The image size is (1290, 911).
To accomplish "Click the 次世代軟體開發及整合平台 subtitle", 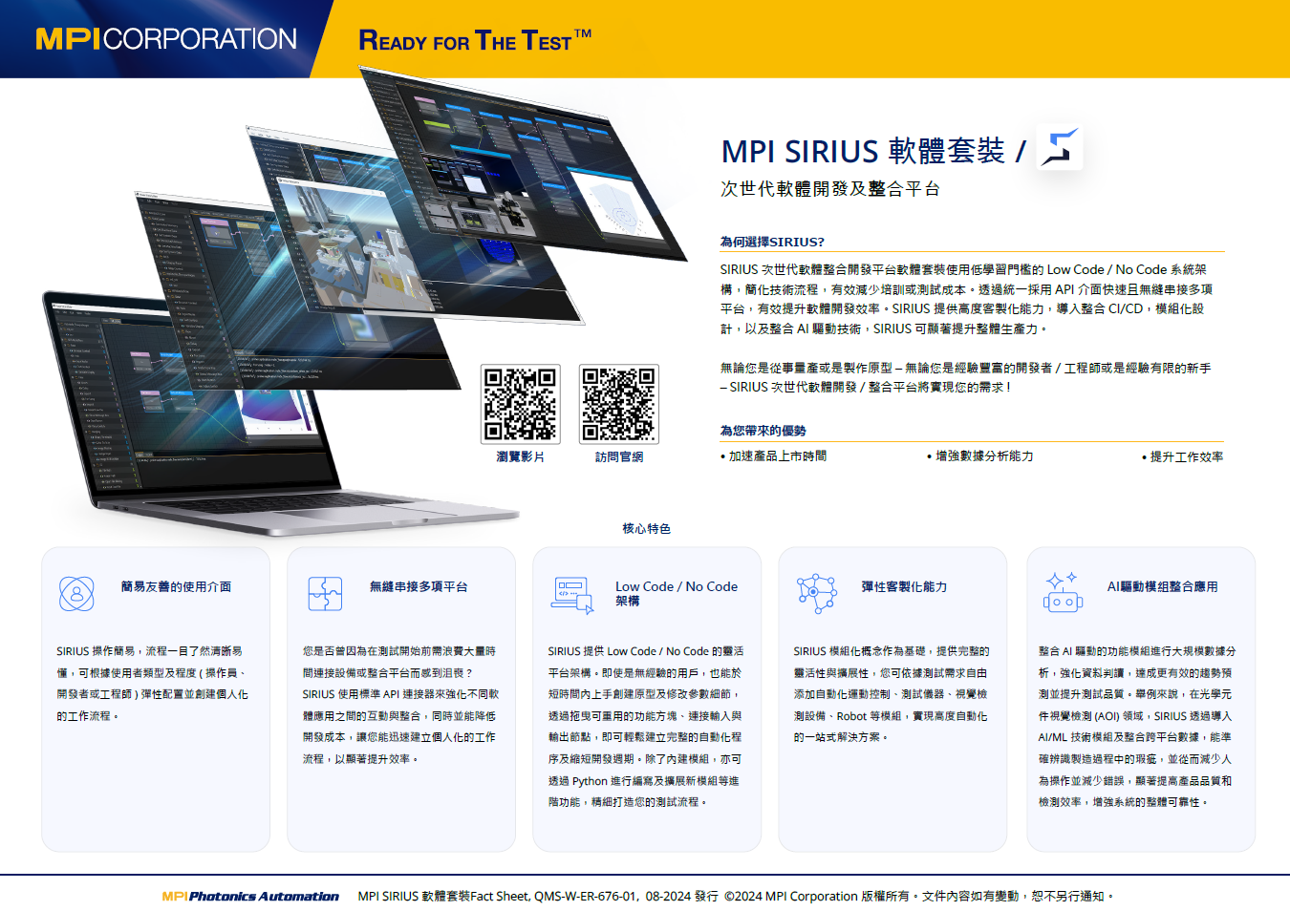I will click(830, 189).
